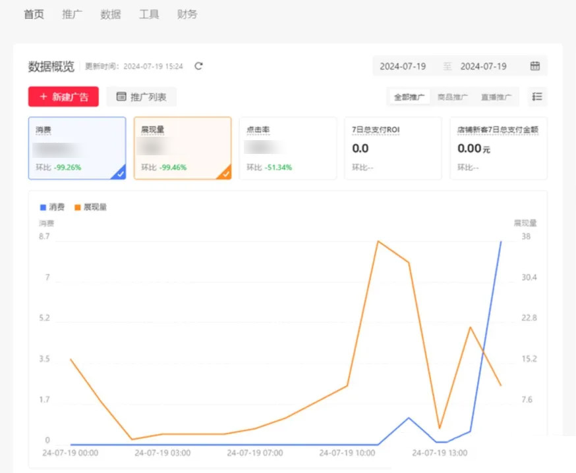576x473 pixels.
Task: Open the start date 2024-07-19 field
Action: tap(403, 66)
